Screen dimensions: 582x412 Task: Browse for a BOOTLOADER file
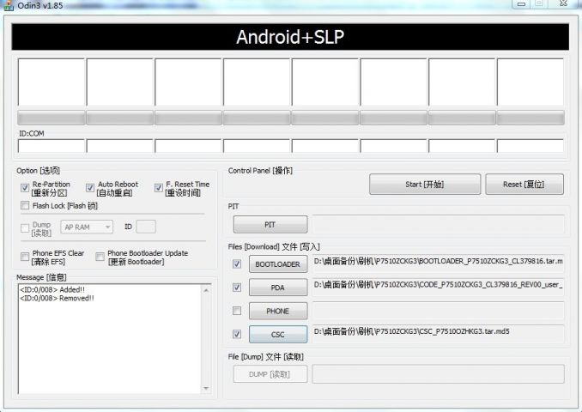(x=277, y=264)
